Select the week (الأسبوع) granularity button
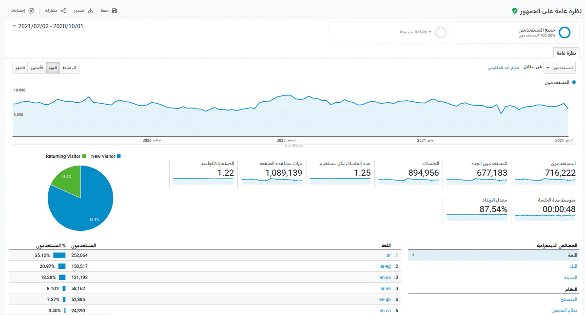This screenshot has width=585, height=315. point(37,68)
